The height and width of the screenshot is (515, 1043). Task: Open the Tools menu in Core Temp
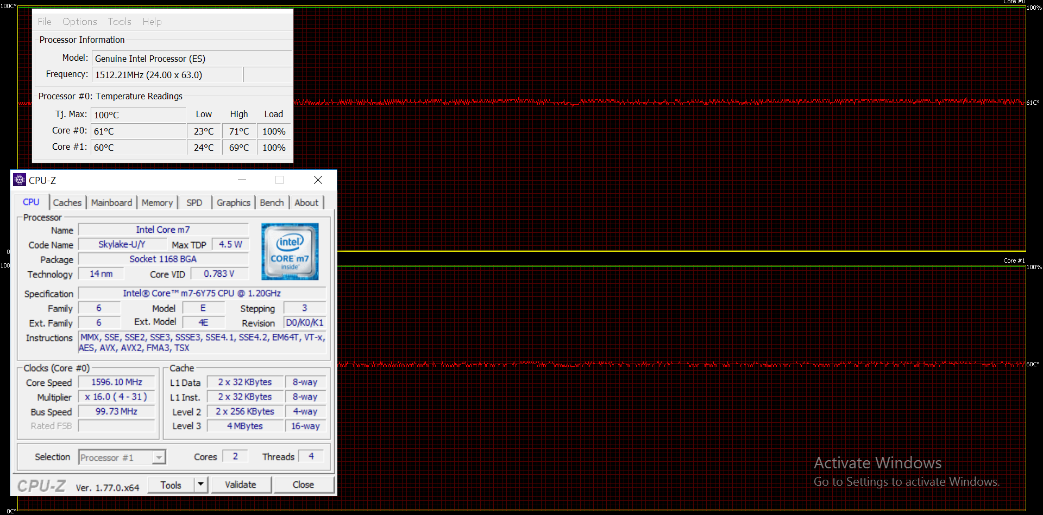120,22
